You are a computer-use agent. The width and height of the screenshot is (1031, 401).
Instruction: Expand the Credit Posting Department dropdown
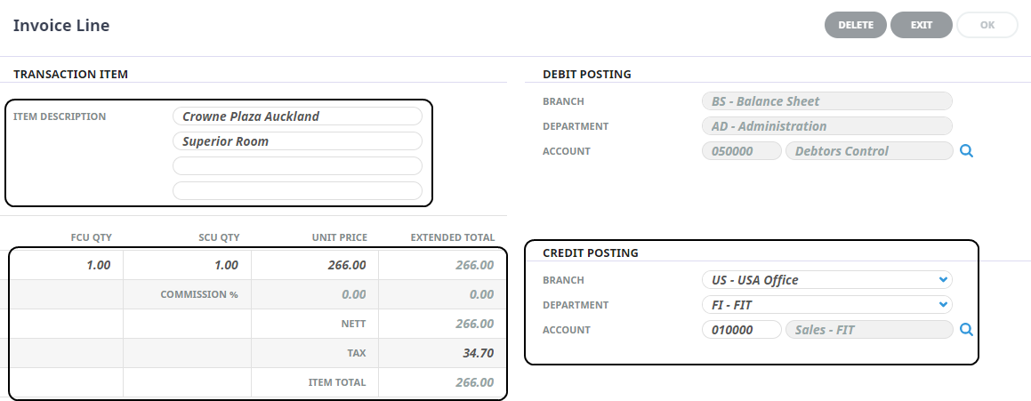point(826,305)
